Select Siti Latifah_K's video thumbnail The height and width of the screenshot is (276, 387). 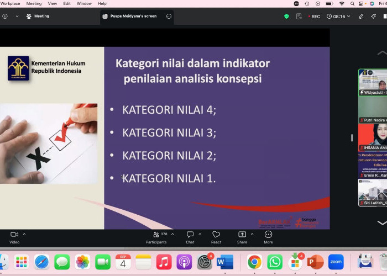click(373, 193)
